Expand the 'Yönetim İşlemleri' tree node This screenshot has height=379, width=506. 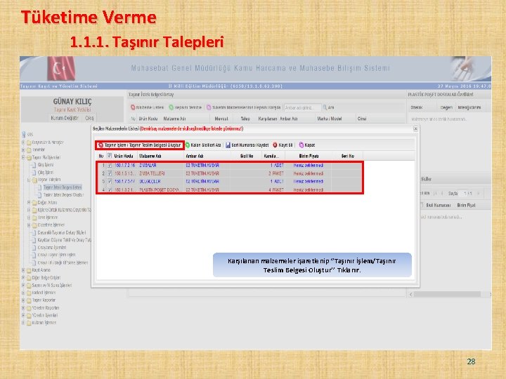tap(23, 315)
